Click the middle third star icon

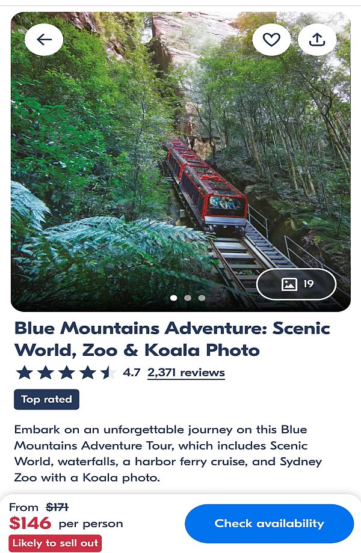coord(66,373)
